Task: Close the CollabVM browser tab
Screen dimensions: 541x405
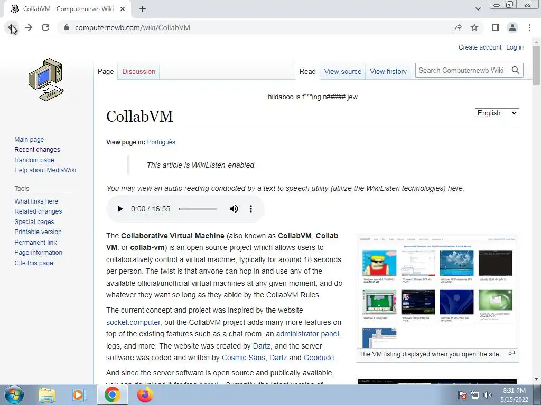Action: click(x=123, y=9)
